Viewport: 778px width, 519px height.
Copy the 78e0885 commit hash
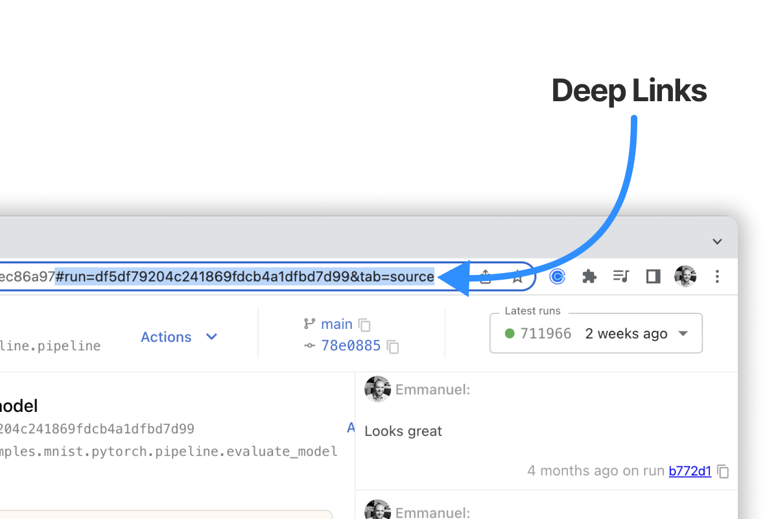click(x=393, y=346)
